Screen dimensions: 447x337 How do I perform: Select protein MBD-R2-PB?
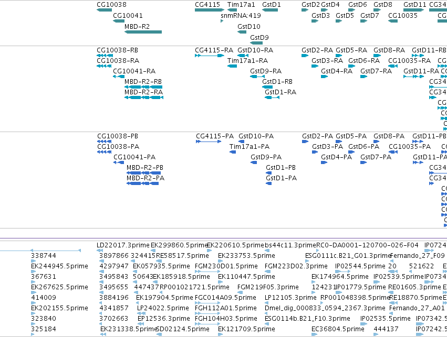[145, 168]
